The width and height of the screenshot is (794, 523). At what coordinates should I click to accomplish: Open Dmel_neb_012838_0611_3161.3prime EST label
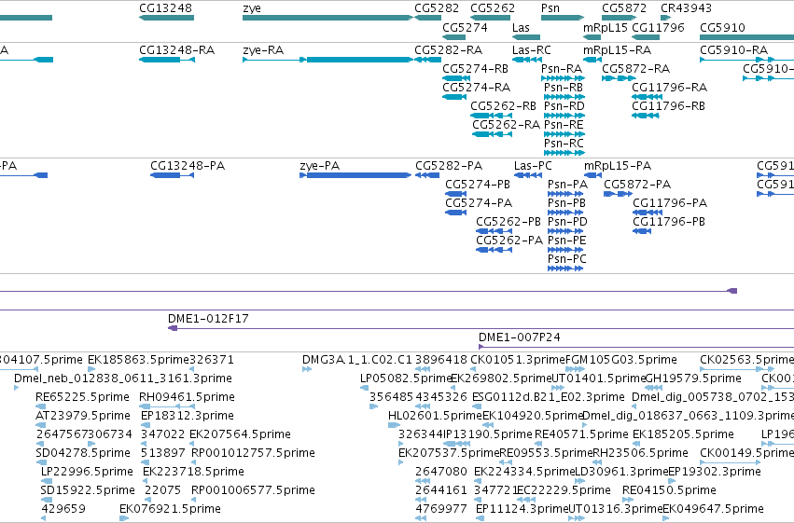point(123,378)
